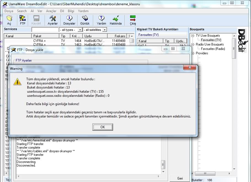Click the terrestrial.xml log line
251x182 pixels.
tap(47, 140)
